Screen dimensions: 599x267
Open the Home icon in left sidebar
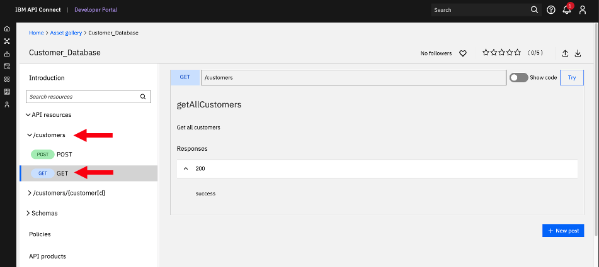coord(7,29)
